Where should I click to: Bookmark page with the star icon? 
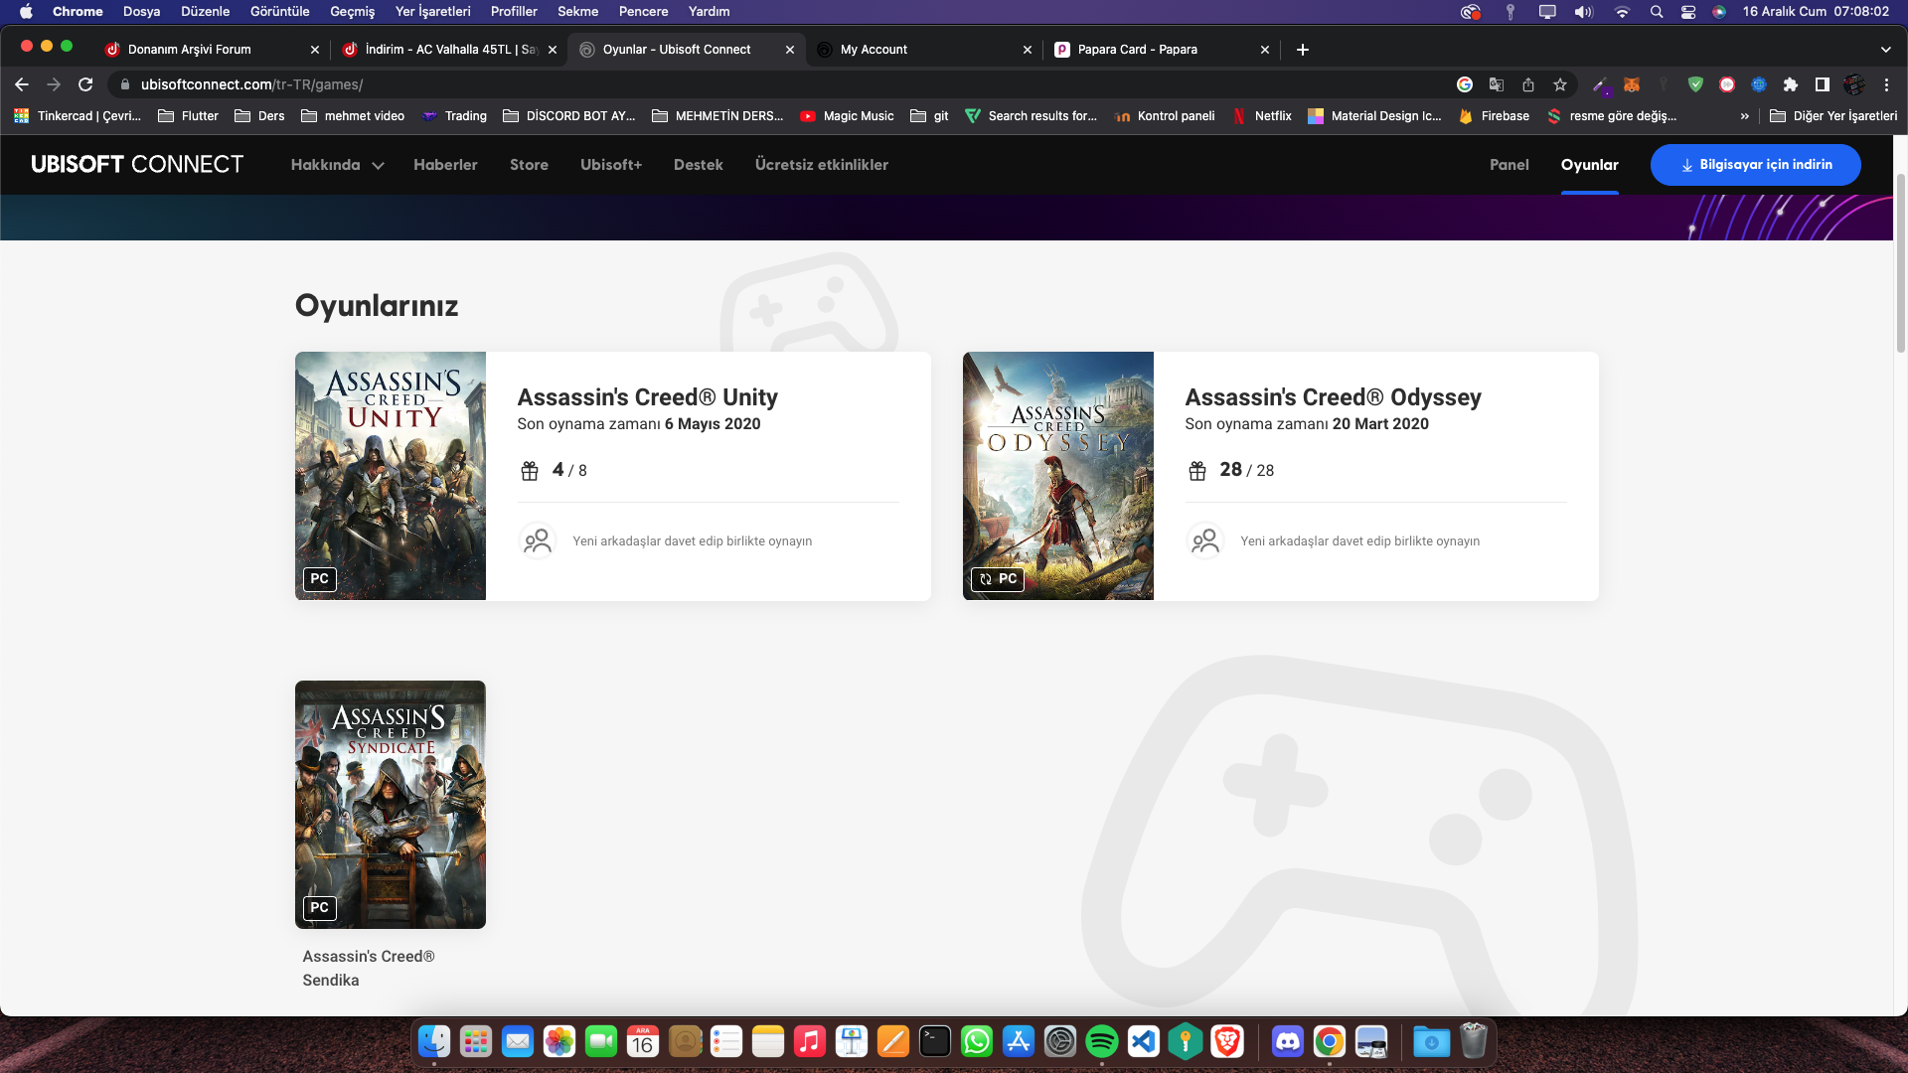coord(1560,84)
